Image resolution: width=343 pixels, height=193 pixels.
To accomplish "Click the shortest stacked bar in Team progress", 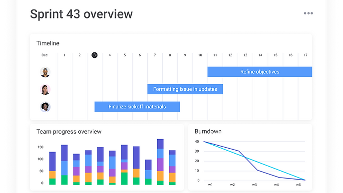I will (148, 172).
